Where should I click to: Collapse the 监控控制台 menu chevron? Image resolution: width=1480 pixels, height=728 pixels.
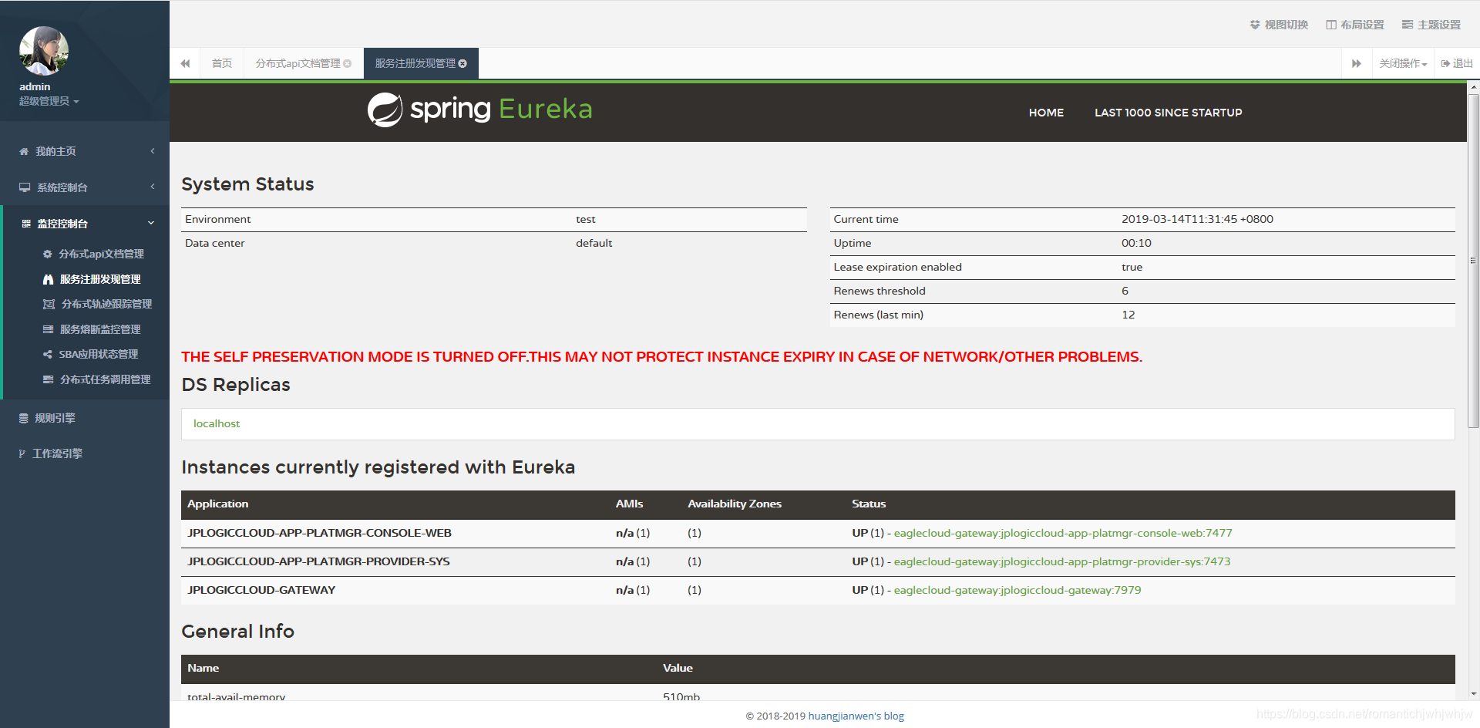151,223
